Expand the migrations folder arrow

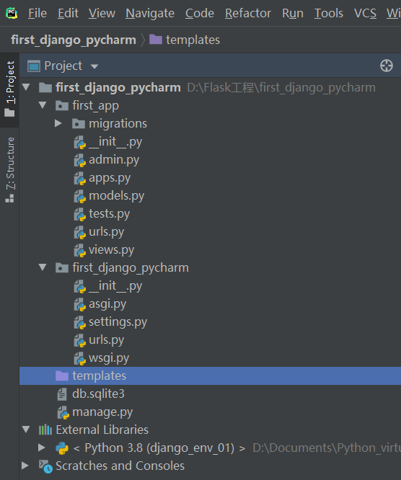(58, 123)
